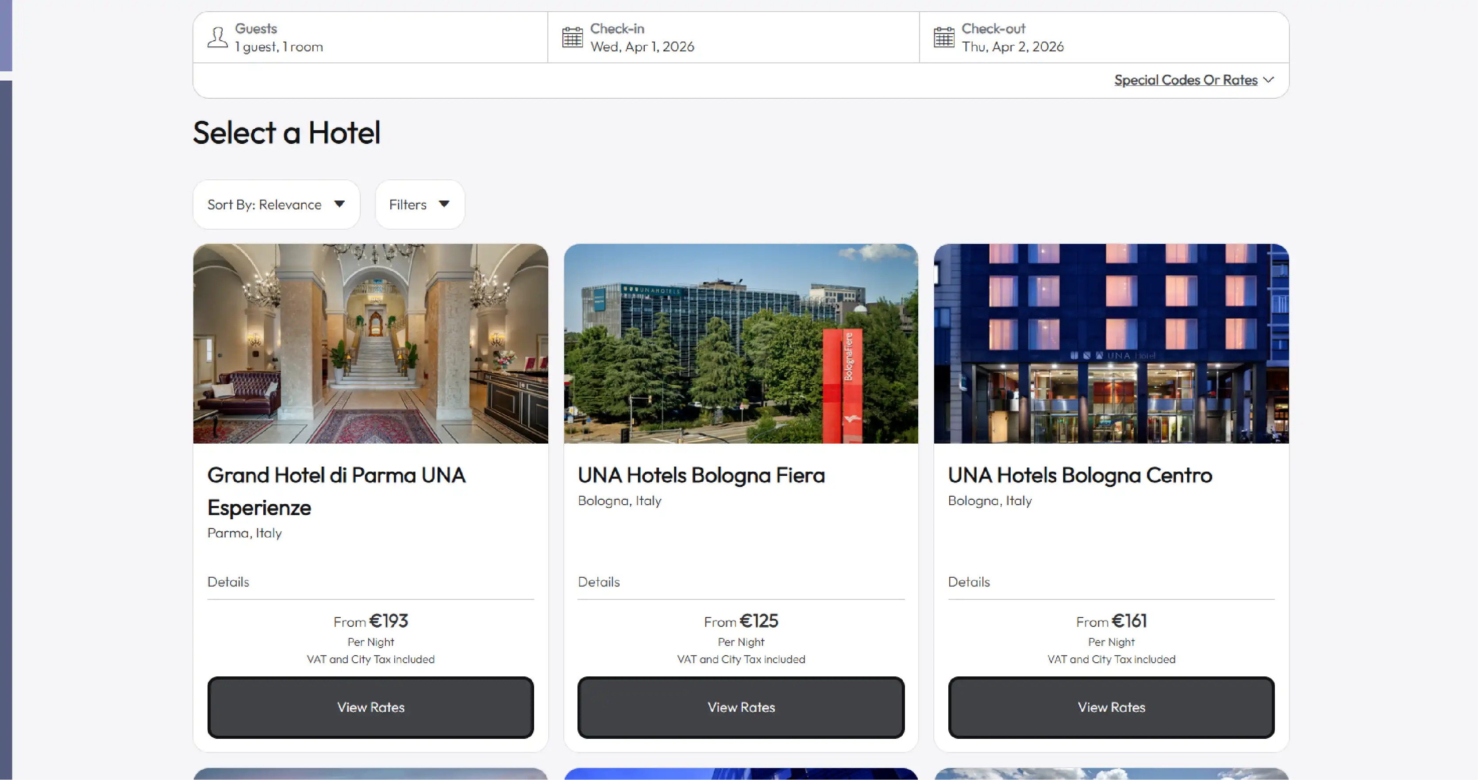Click View Rates for Grand Hotel di Parma
Viewport: 1478px width, 780px height.
point(370,707)
